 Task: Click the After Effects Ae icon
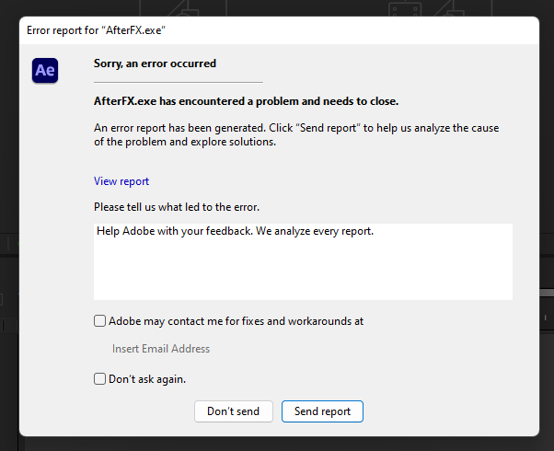click(45, 70)
